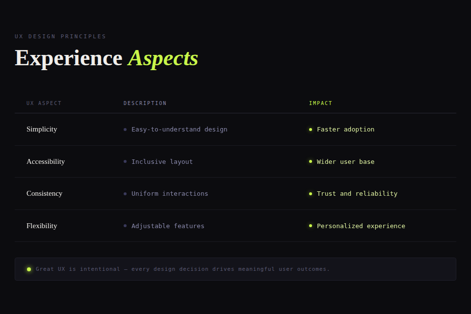
Task: Click the gray bullet beside Easy-to-understand design
Action: coord(125,130)
